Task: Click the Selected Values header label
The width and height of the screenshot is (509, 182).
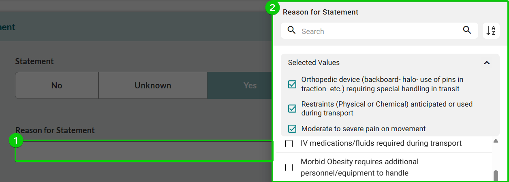Action: coord(314,63)
